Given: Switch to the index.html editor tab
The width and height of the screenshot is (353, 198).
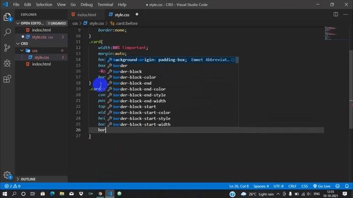Looking at the screenshot, I should pyautogui.click(x=87, y=15).
